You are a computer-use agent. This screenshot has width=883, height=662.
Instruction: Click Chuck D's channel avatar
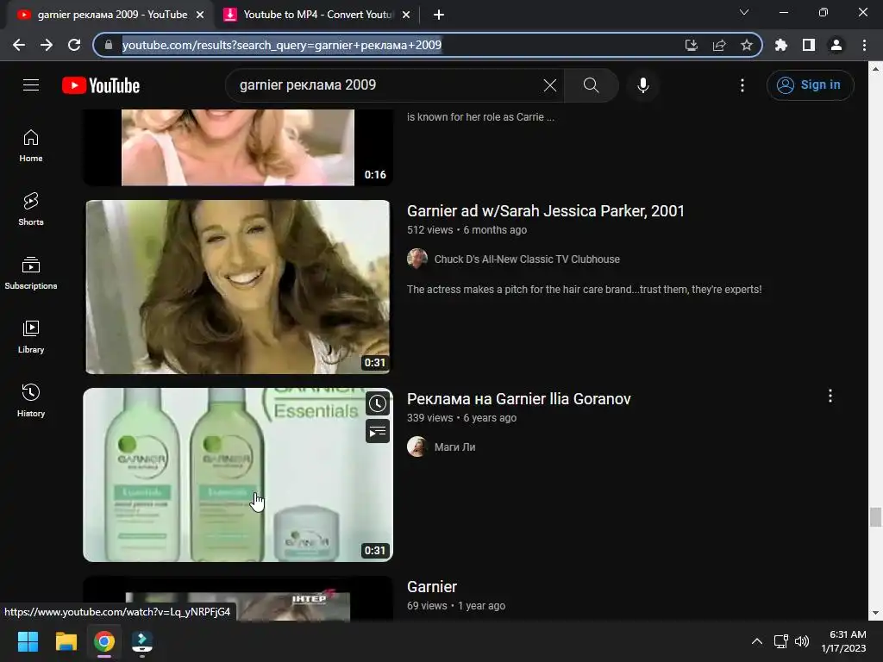tap(417, 259)
